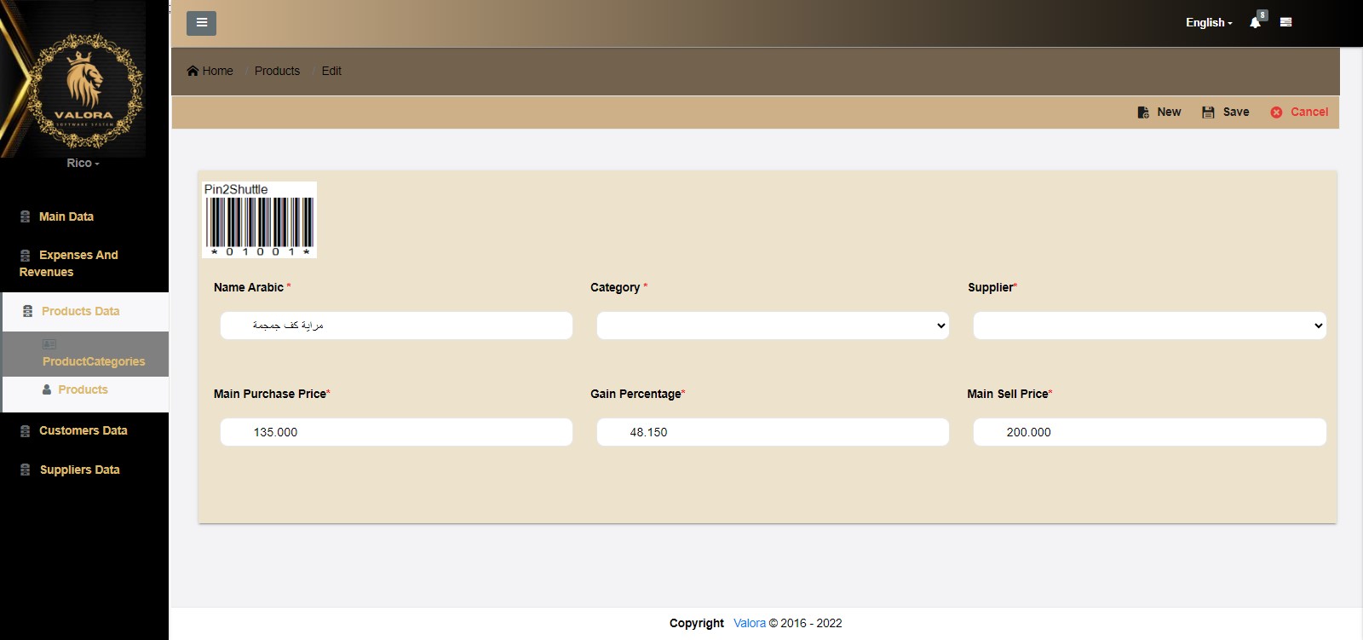Go to Home breadcrumb link
The width and height of the screenshot is (1363, 640).
(217, 71)
